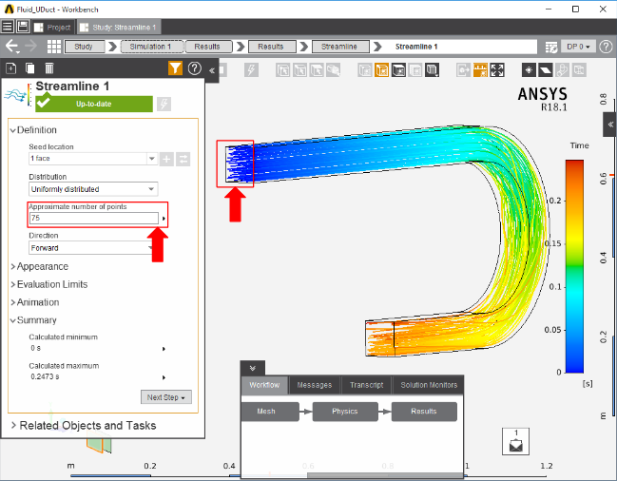Screen dimensions: 617x481
Task: Click add seed location plus icon
Action: (x=166, y=159)
